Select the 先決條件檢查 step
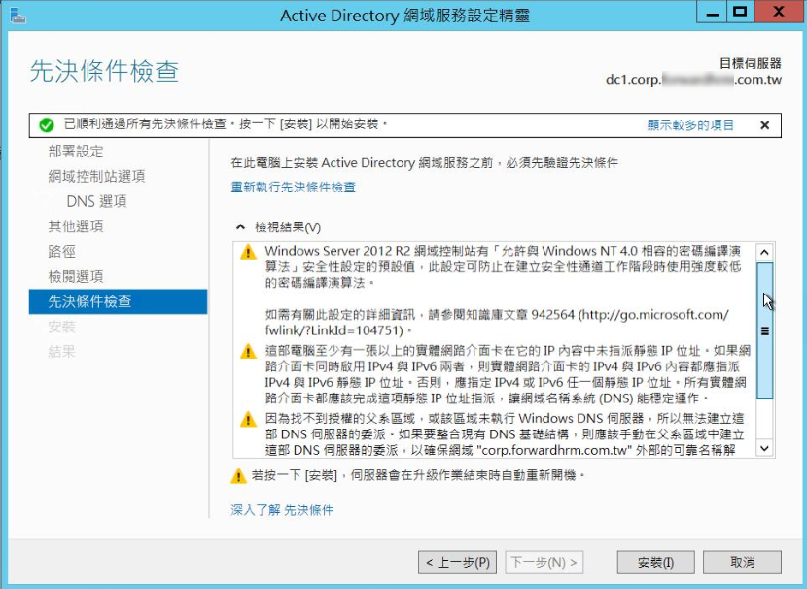Viewport: 807px width, 589px height. (118, 301)
